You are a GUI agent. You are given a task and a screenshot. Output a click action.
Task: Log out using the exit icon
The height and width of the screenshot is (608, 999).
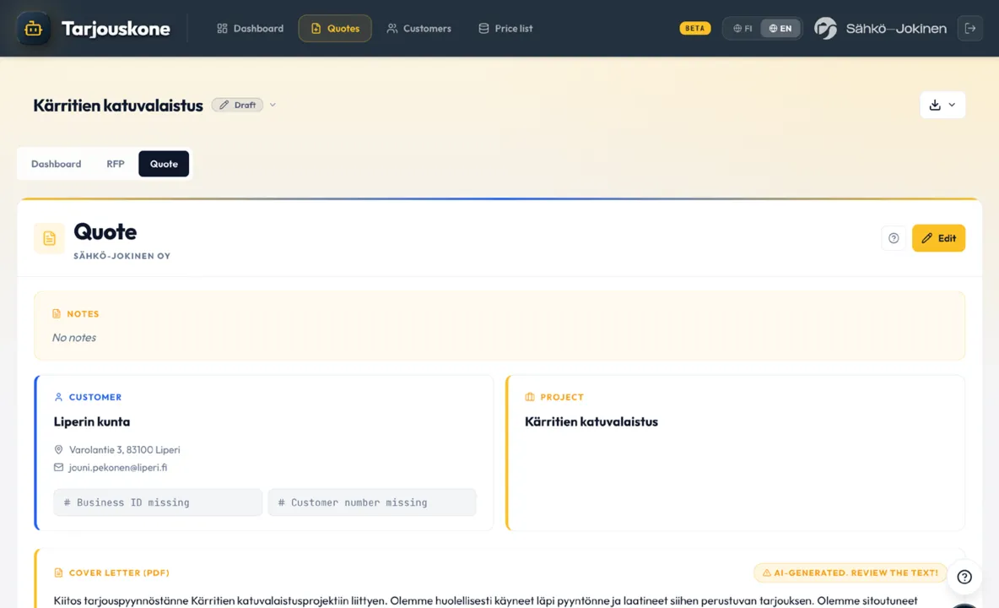pyautogui.click(x=969, y=28)
